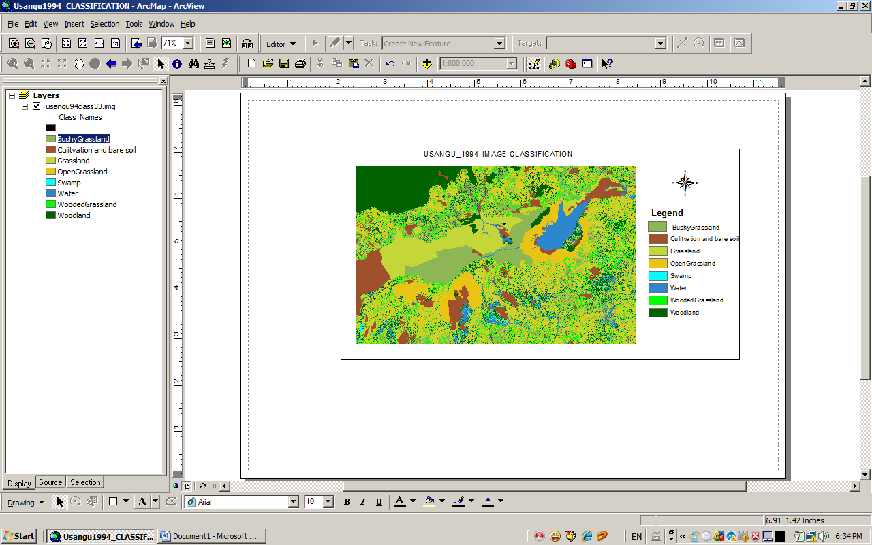Screen dimensions: 872x545
Task: Toggle underline text formatting
Action: coord(379,502)
